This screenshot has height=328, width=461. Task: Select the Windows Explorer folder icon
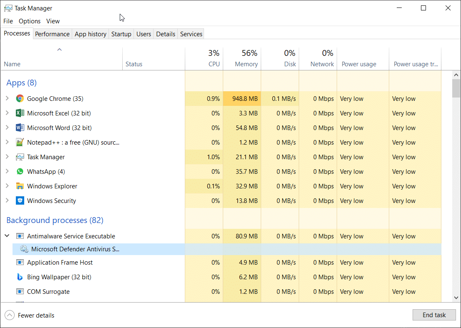point(20,186)
